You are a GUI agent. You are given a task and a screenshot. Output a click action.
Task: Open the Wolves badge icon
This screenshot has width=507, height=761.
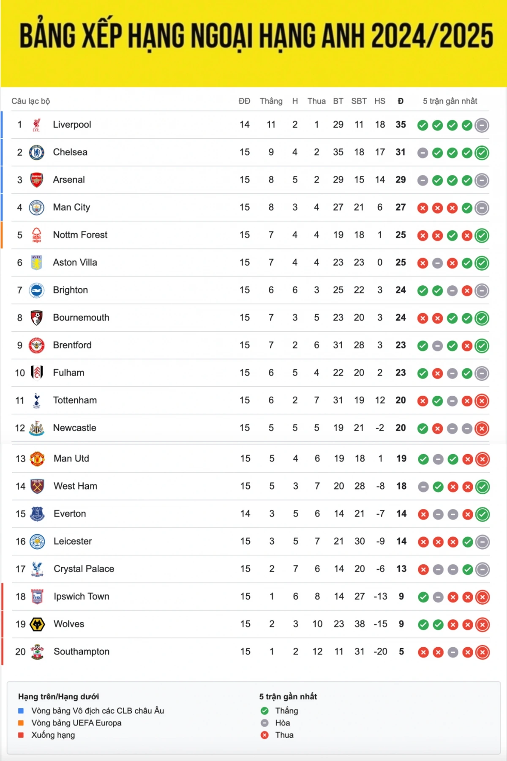(x=37, y=624)
